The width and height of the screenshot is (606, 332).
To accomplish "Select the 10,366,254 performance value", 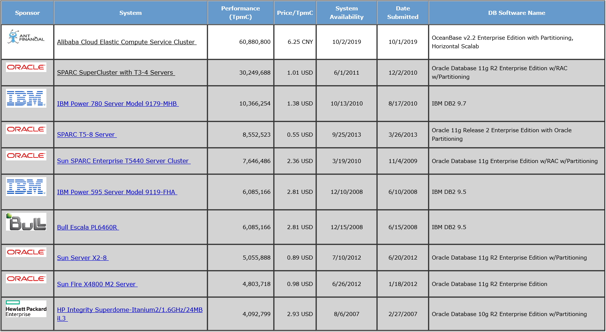I will (x=255, y=104).
